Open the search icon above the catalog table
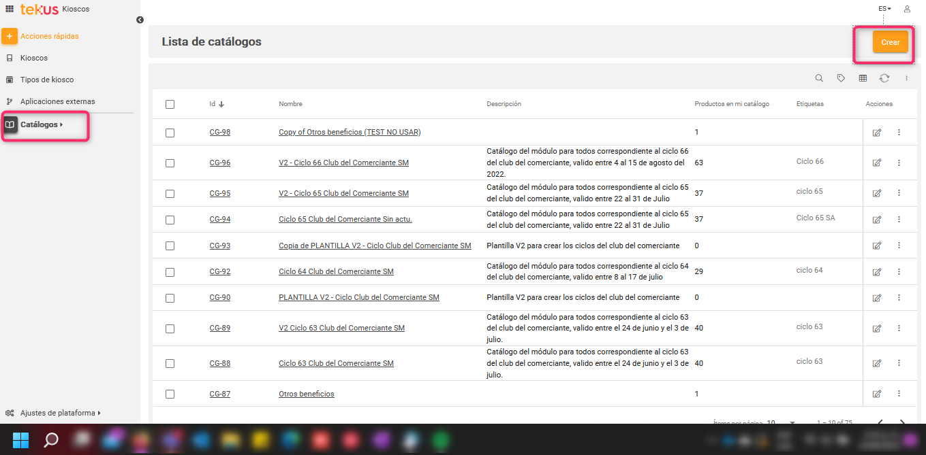The width and height of the screenshot is (926, 455). coord(819,78)
